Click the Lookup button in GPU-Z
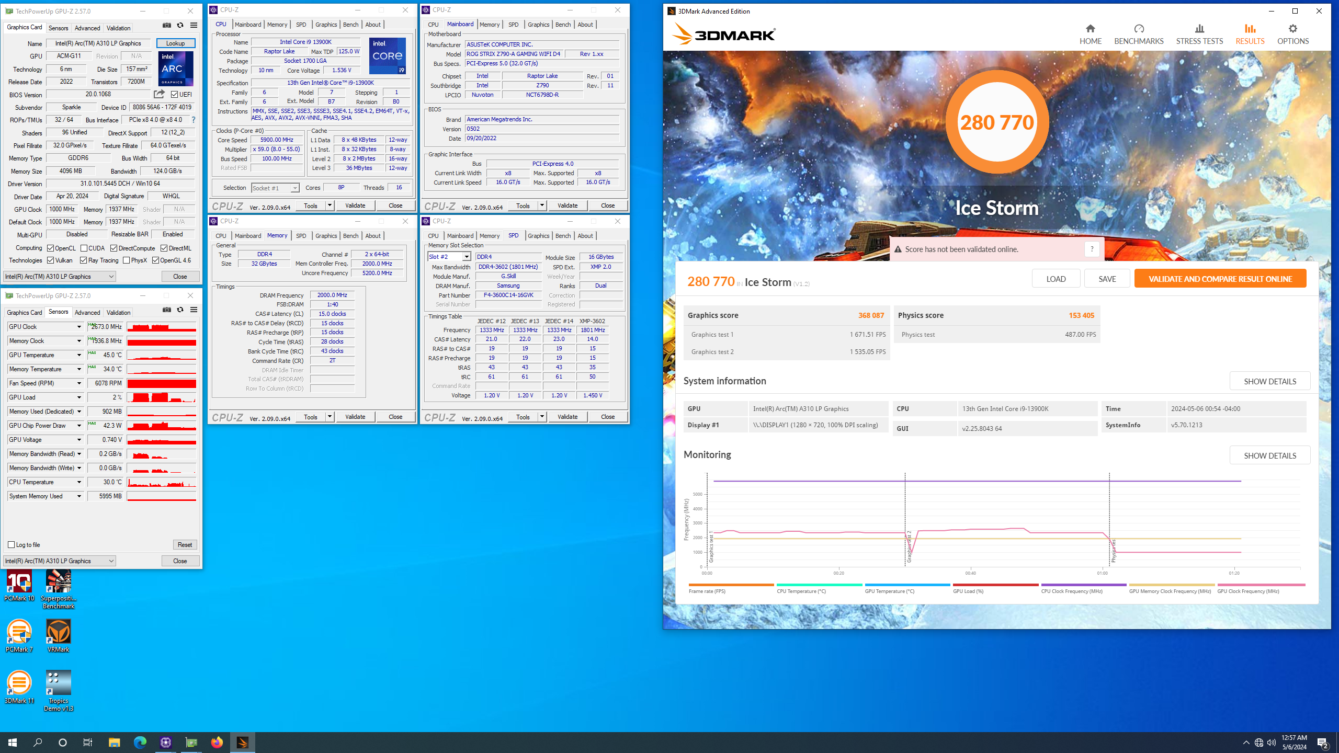 tap(176, 43)
